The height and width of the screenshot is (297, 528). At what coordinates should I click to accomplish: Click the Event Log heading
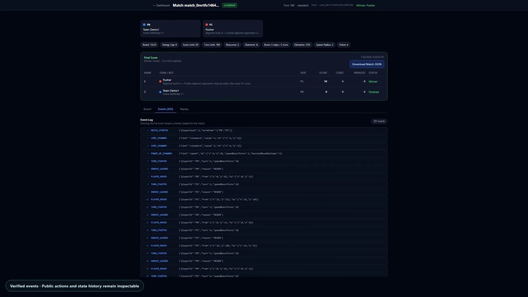click(147, 120)
